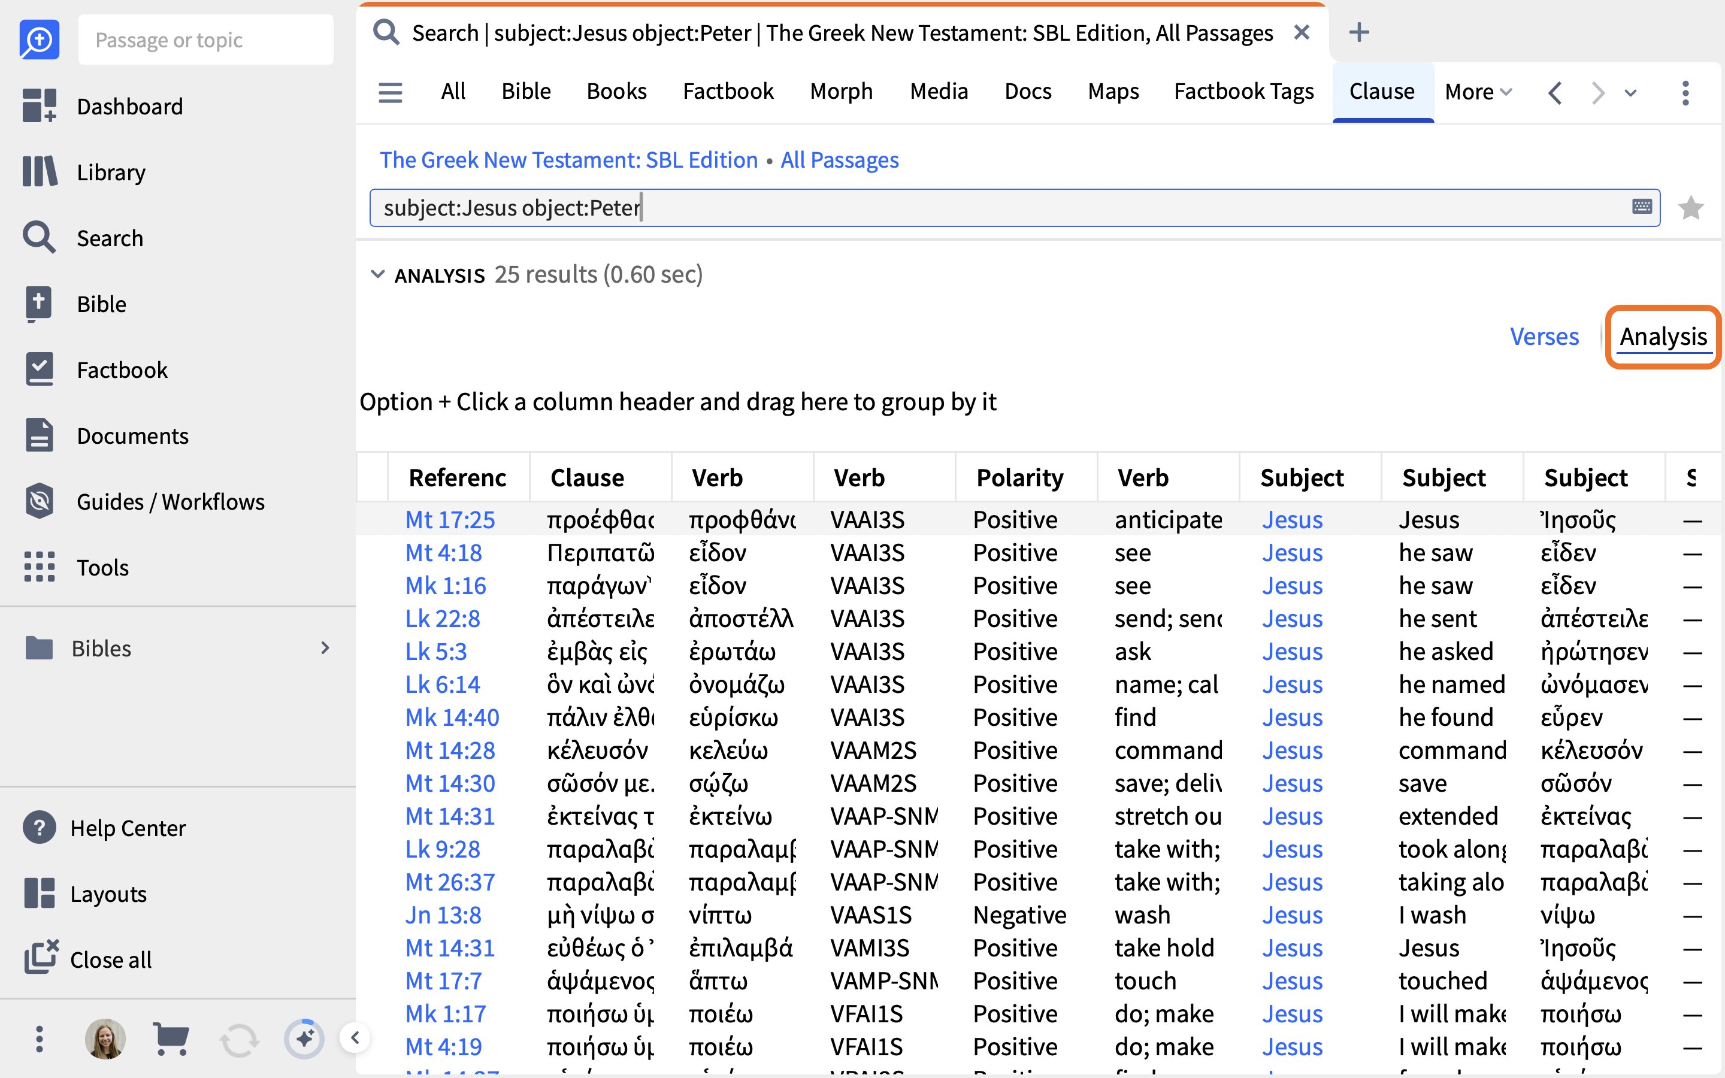The height and width of the screenshot is (1078, 1725).
Task: Favorite this search with the star icon
Action: click(1691, 207)
